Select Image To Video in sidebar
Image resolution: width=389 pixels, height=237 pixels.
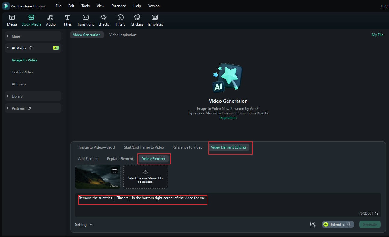[x=24, y=60]
